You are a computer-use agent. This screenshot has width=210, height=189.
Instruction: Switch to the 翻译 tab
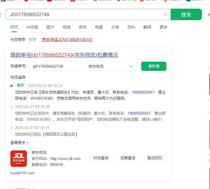pos(147,27)
